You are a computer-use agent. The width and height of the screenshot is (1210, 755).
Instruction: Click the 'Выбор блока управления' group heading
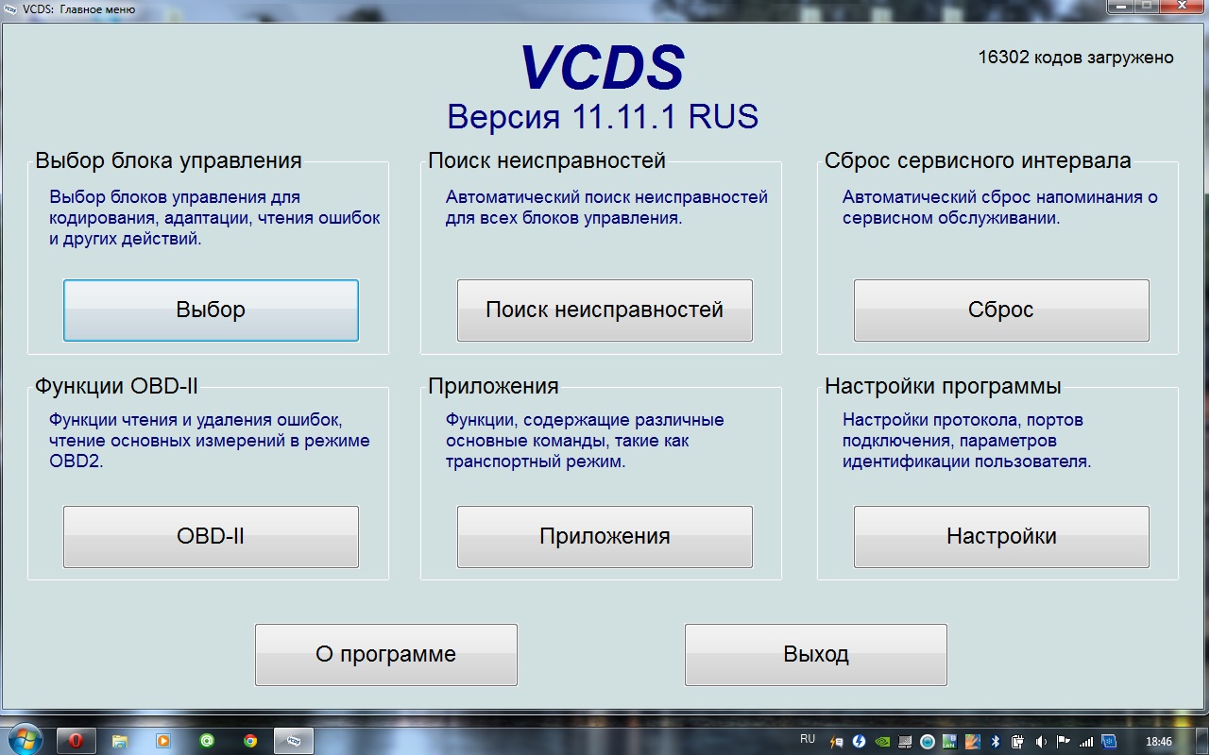point(168,160)
